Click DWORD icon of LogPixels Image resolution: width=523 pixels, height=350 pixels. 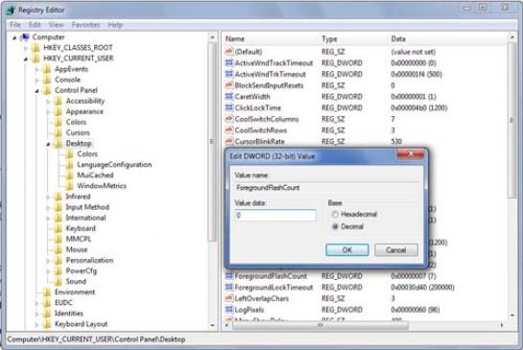(x=228, y=310)
